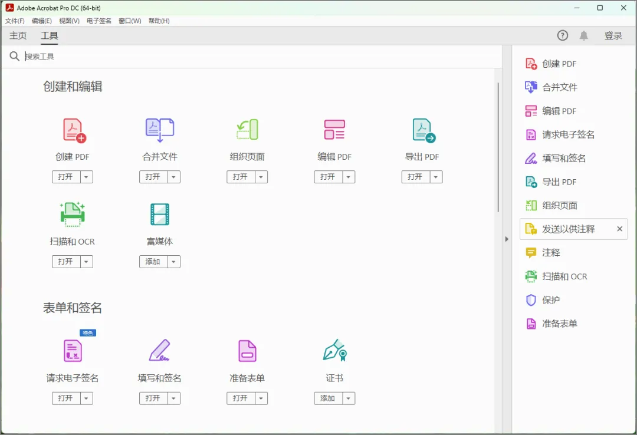This screenshot has height=435, width=637.
Task: Select the 导出 PDF tool icon in main area
Action: coord(423,130)
